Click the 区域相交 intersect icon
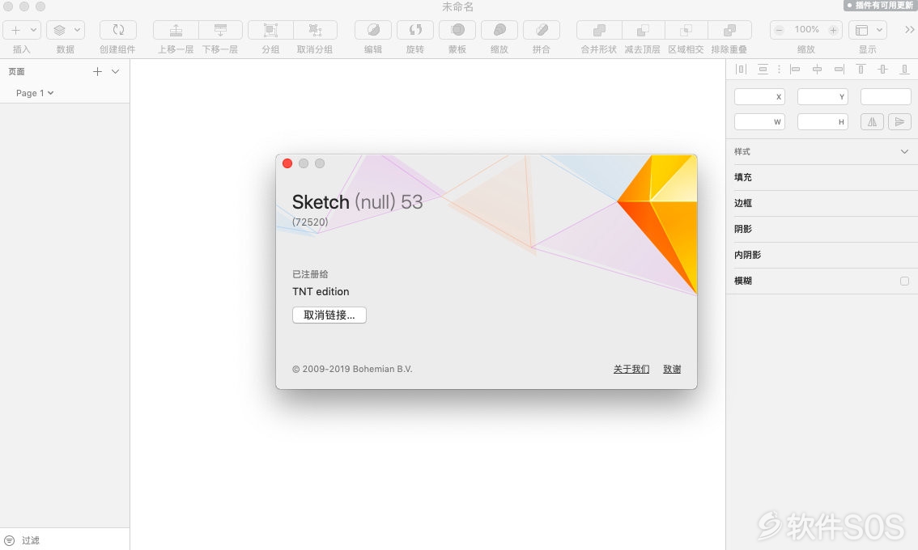Viewport: 918px width, 550px height. tap(686, 30)
